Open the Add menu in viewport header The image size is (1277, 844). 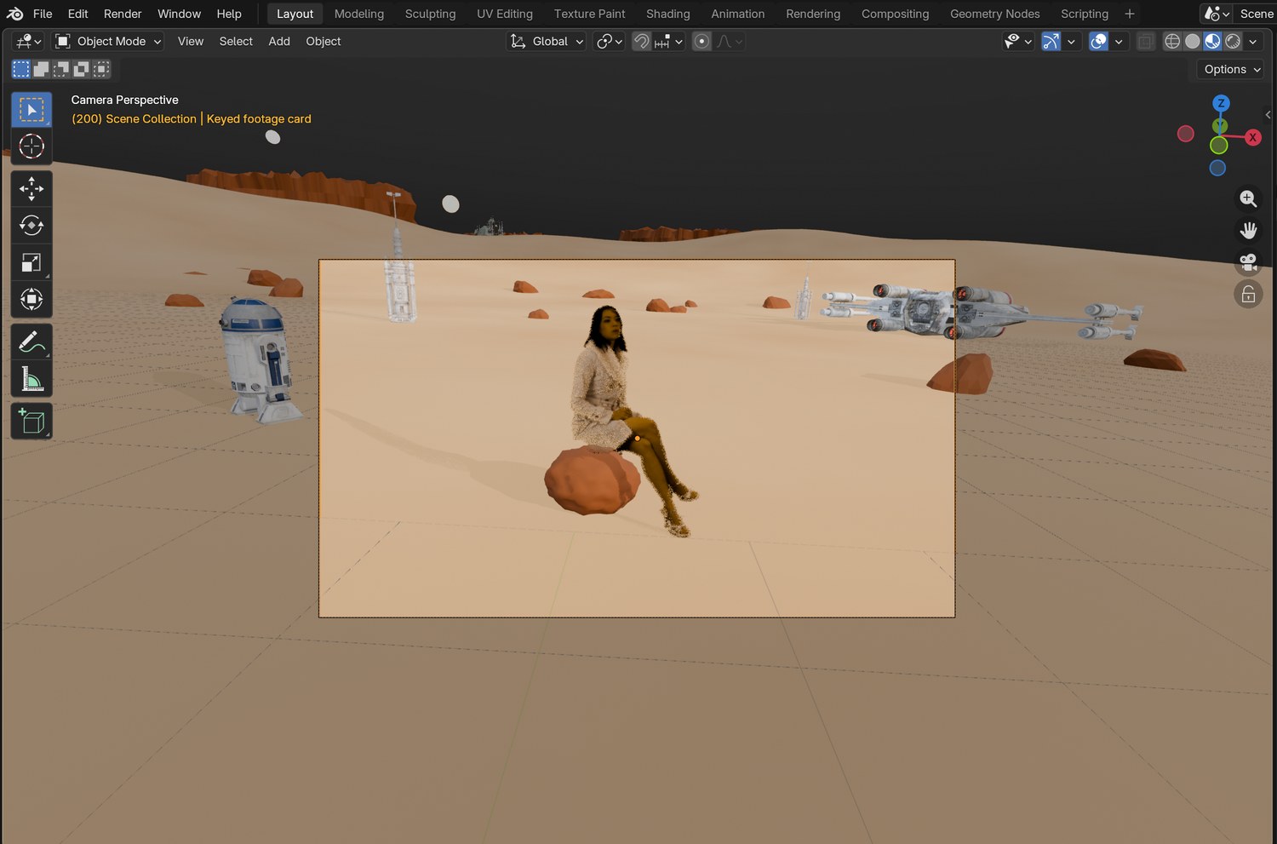[279, 41]
